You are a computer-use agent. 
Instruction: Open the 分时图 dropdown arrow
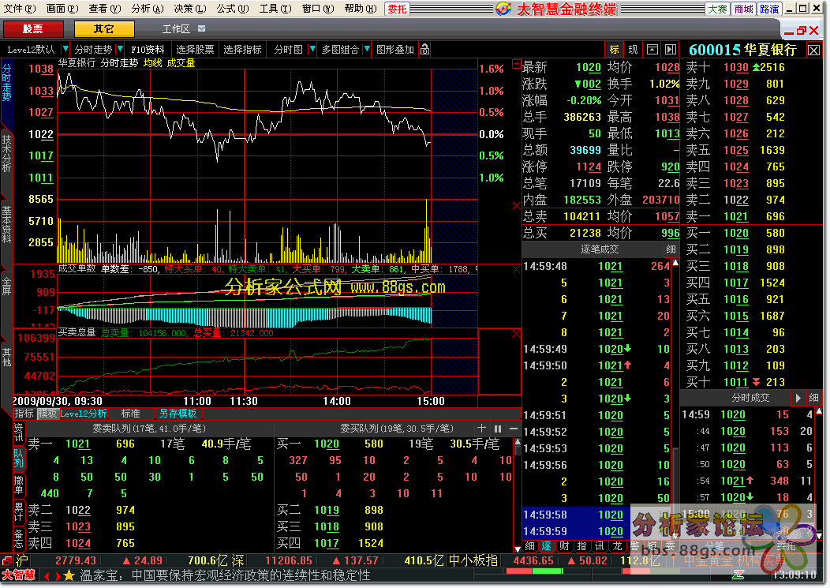coord(312,49)
